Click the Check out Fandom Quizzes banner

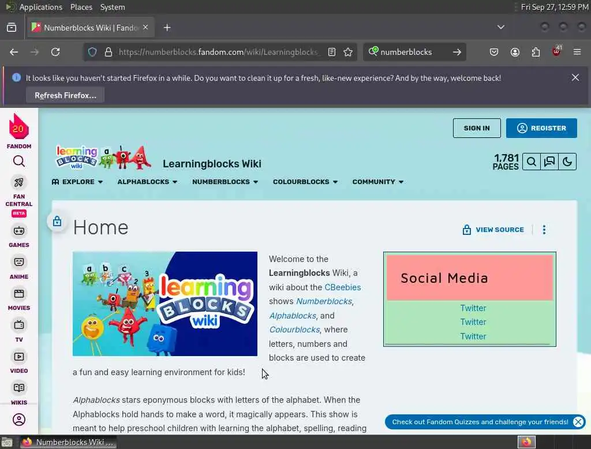point(480,422)
